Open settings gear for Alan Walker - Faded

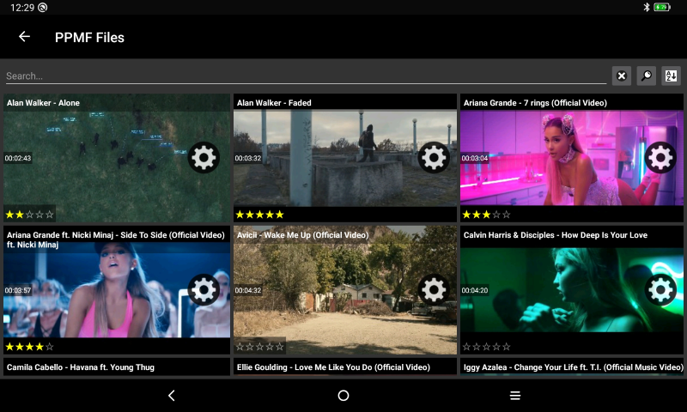tap(434, 158)
